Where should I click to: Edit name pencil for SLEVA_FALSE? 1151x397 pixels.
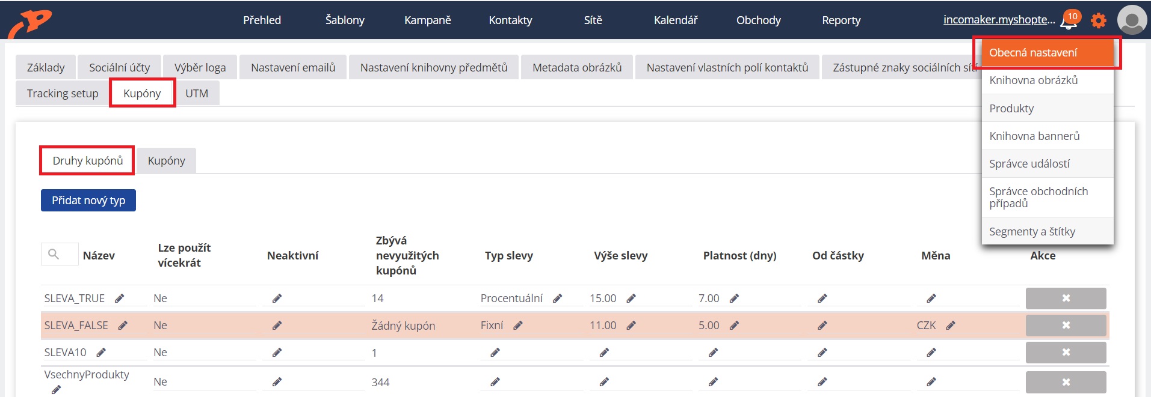(x=123, y=325)
